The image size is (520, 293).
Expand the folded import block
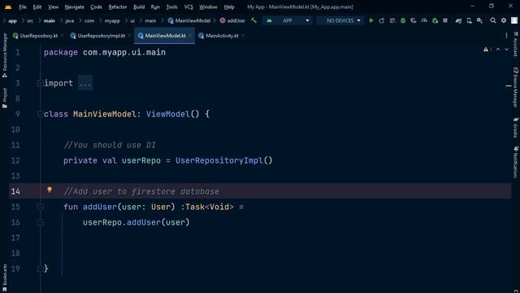click(x=40, y=83)
